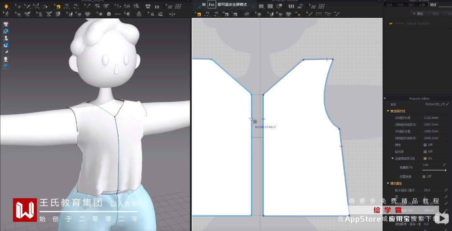Click the 2267.2mm length value
The width and height of the screenshot is (452, 231).
click(x=431, y=125)
